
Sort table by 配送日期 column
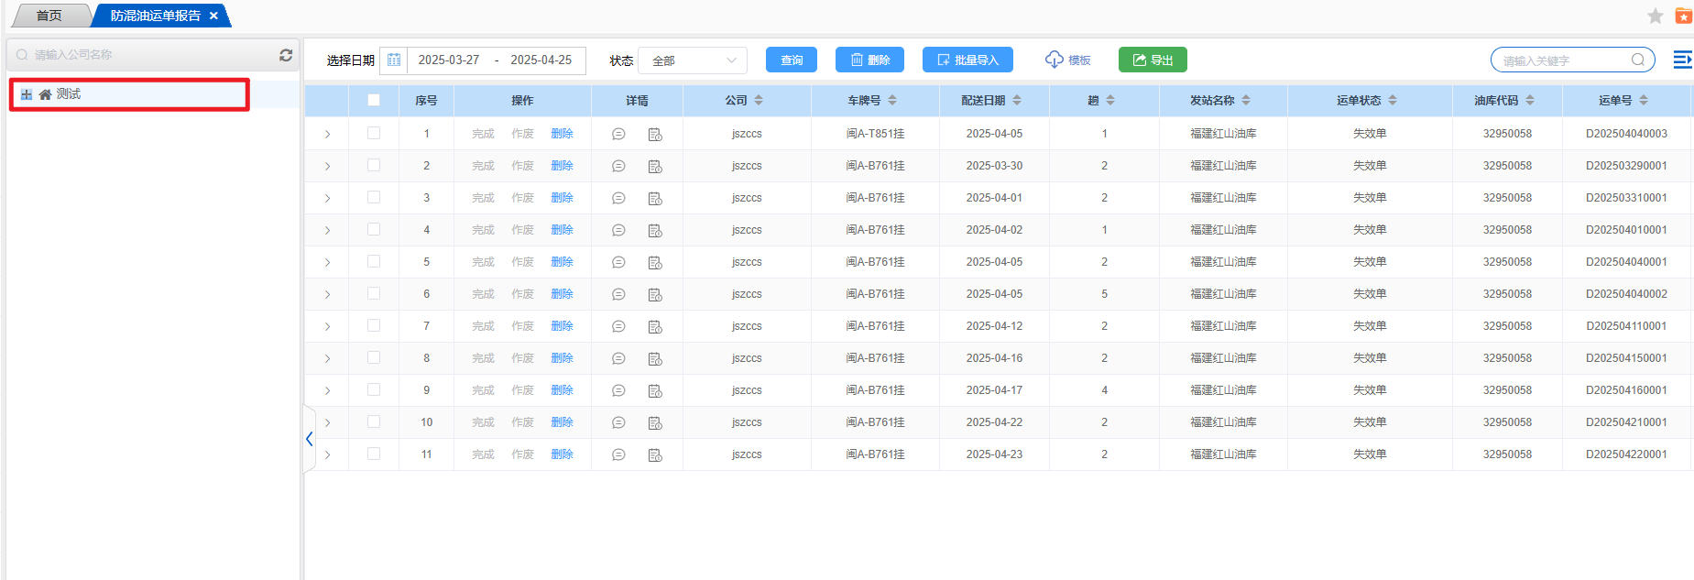pyautogui.click(x=991, y=101)
